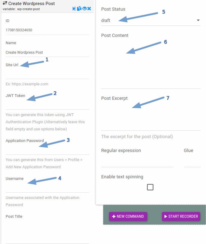Select the draft value in Post Status
This screenshot has height=244, width=206.
point(106,20)
